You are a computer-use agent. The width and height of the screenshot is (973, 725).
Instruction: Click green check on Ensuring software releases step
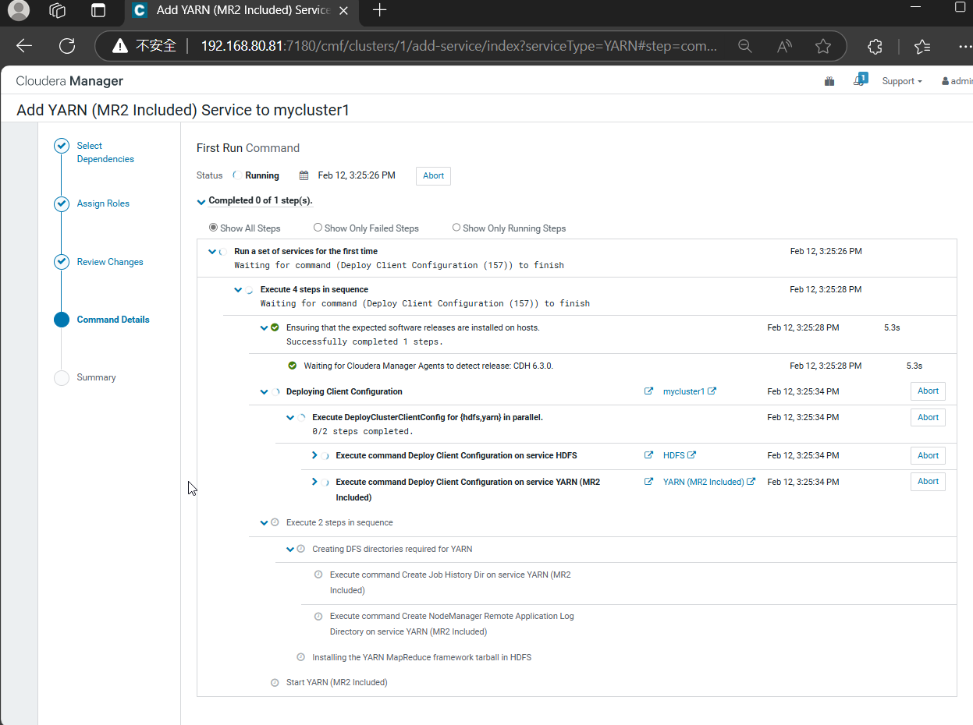click(275, 327)
